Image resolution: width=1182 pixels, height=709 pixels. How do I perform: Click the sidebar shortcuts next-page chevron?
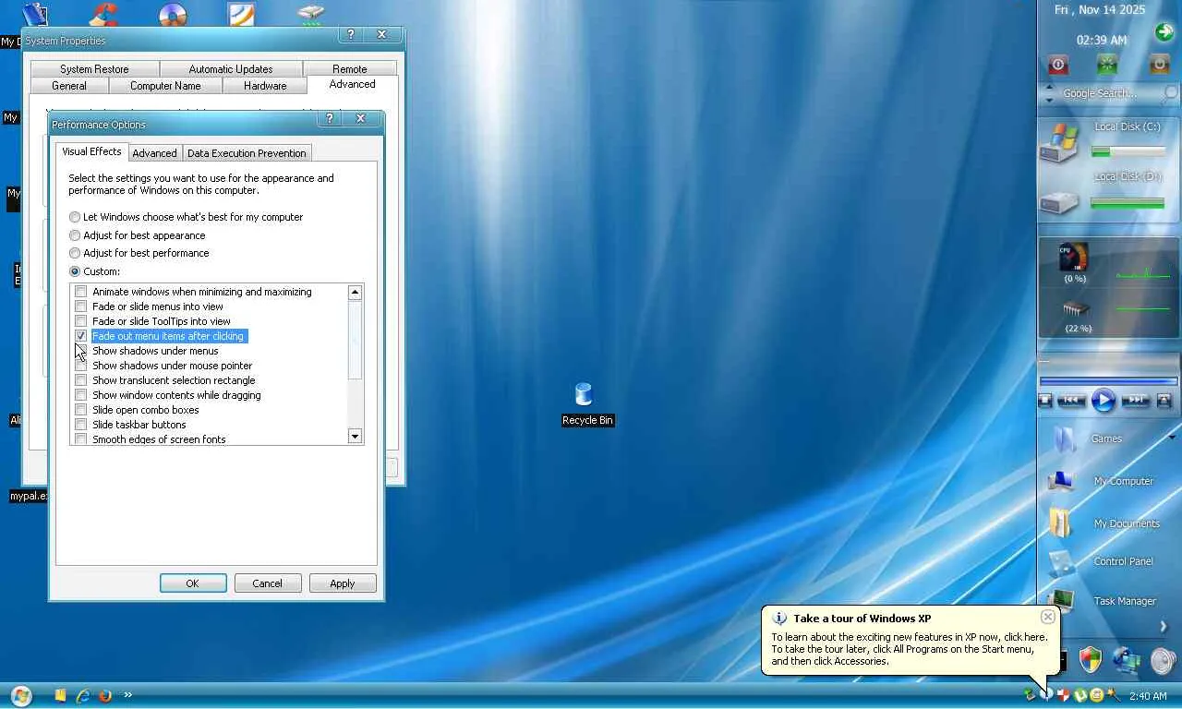click(x=1164, y=627)
